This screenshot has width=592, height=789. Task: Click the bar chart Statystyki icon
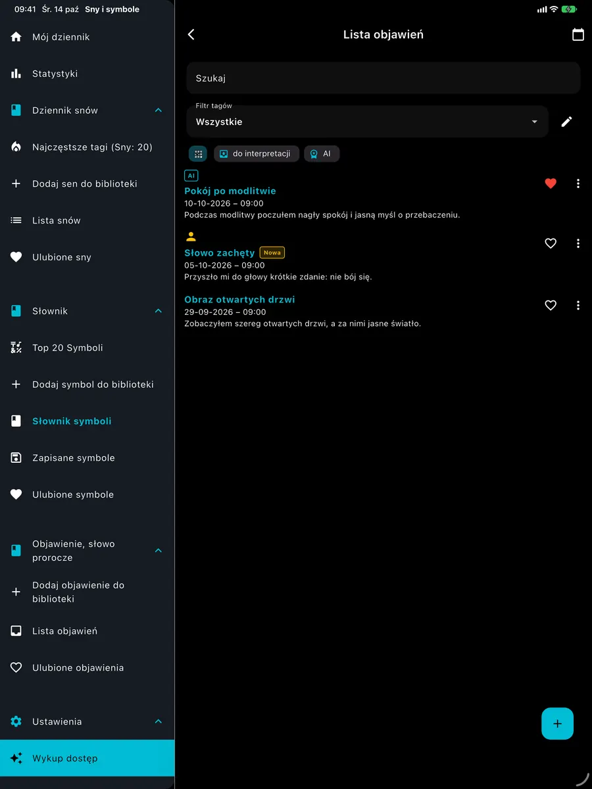point(16,74)
